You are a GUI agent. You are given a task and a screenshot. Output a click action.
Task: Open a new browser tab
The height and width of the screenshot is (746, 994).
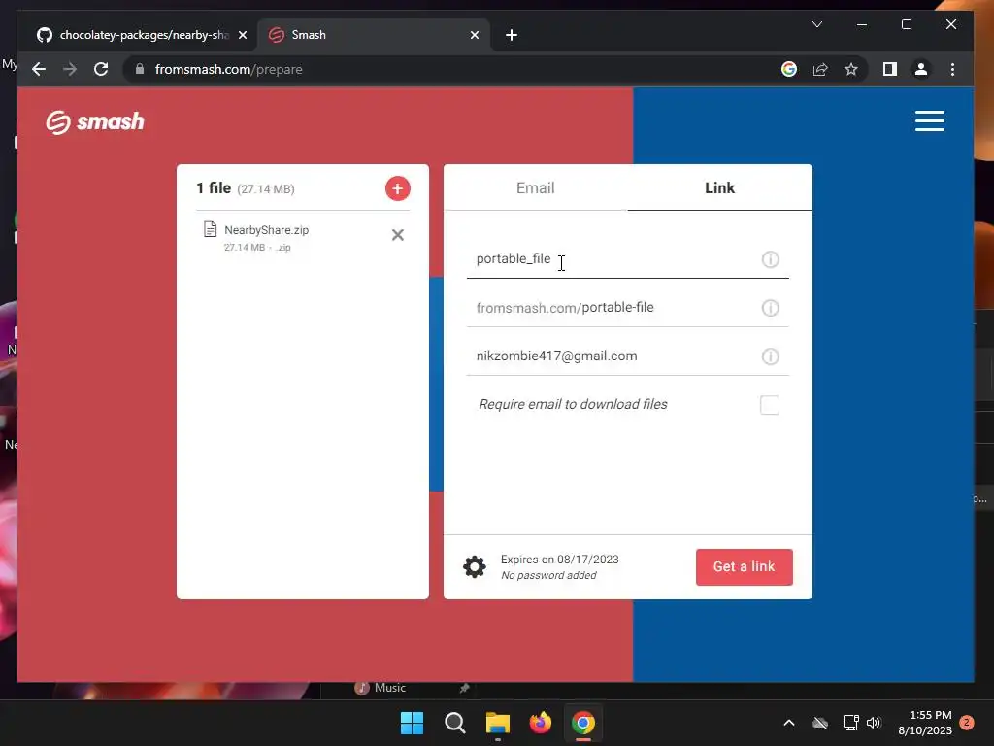point(511,35)
